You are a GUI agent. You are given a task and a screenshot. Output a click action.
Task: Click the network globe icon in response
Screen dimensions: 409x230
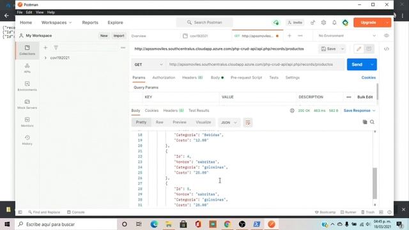coord(292,111)
